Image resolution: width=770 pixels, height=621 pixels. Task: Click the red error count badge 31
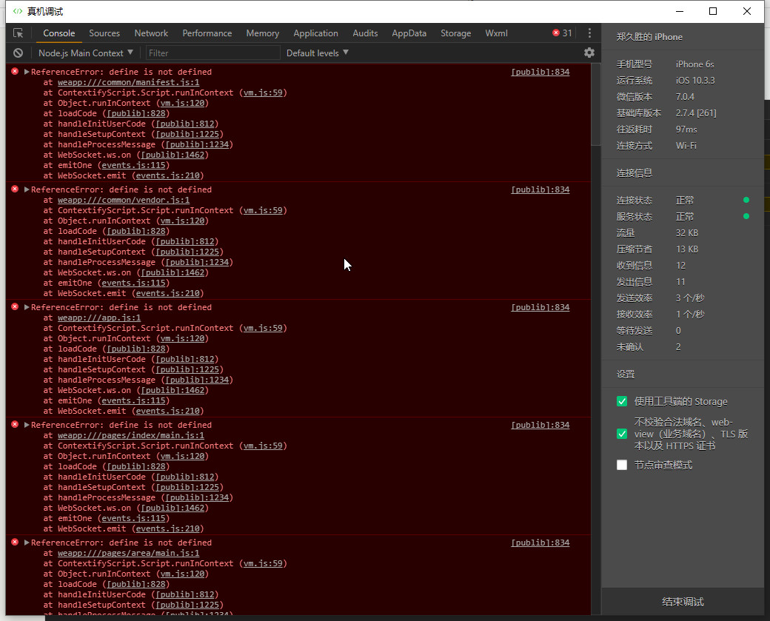[562, 33]
